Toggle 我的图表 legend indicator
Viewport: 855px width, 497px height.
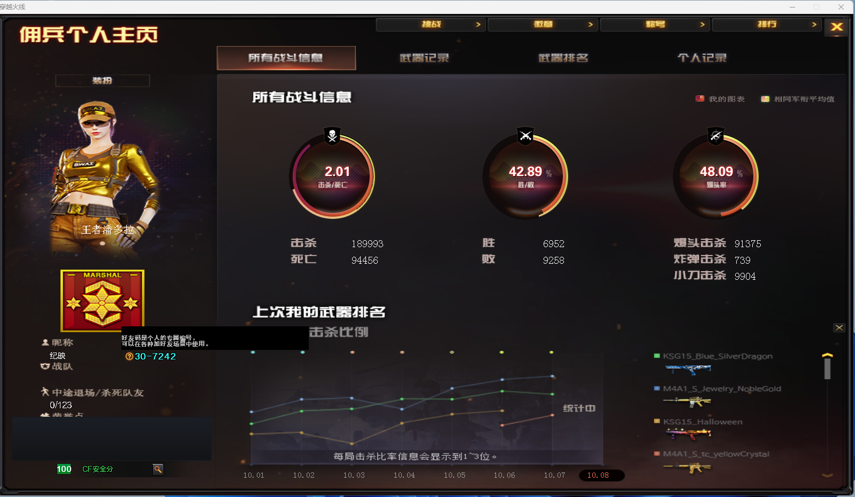point(700,98)
